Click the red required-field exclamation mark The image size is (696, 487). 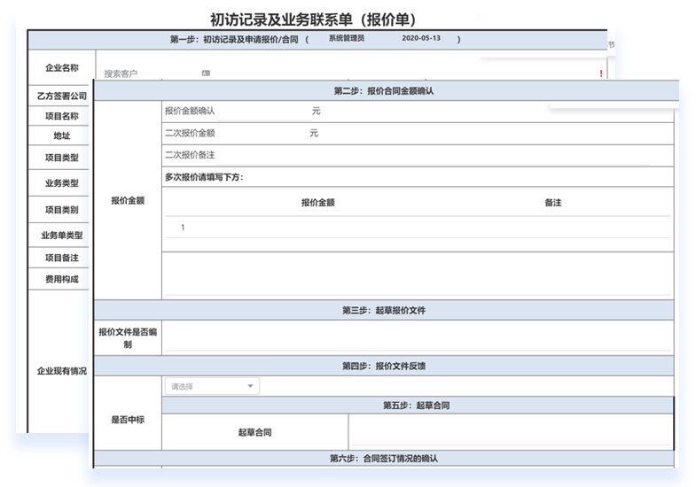pos(601,73)
